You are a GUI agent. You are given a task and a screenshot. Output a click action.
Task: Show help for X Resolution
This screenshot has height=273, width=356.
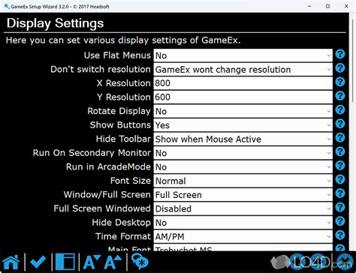340,82
